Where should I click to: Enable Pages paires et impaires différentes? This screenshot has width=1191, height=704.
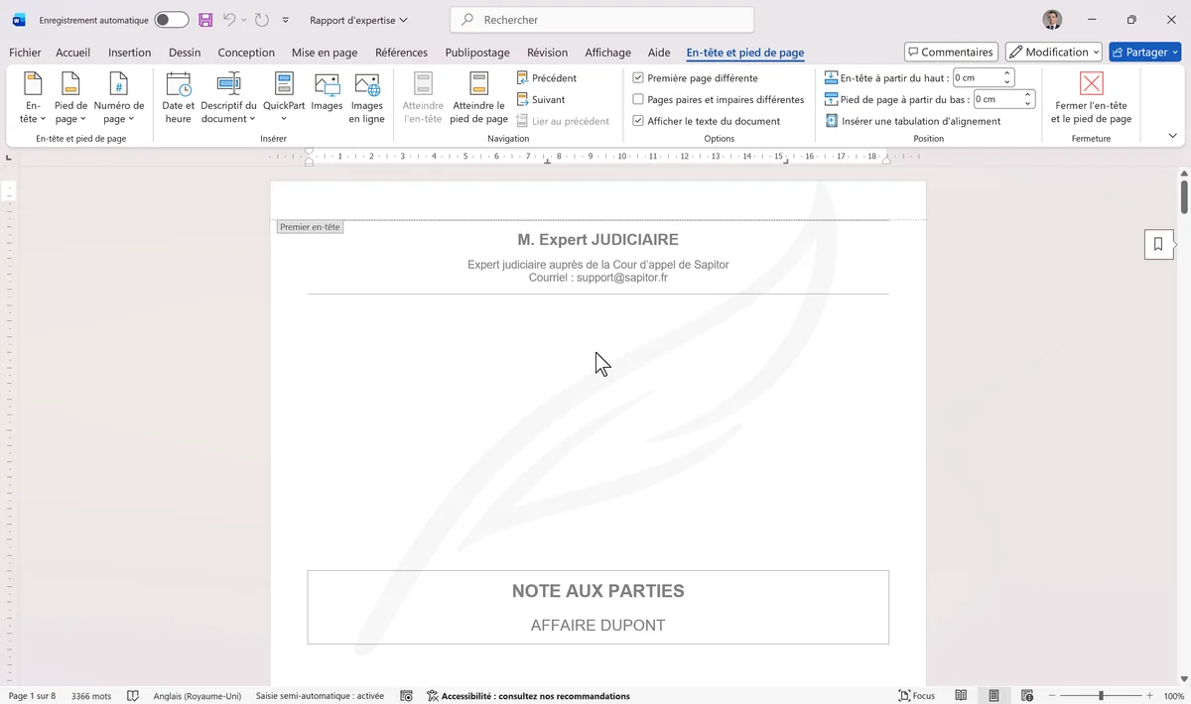(x=638, y=99)
